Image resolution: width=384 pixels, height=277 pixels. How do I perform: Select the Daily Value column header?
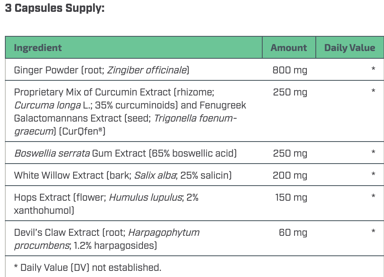click(349, 48)
